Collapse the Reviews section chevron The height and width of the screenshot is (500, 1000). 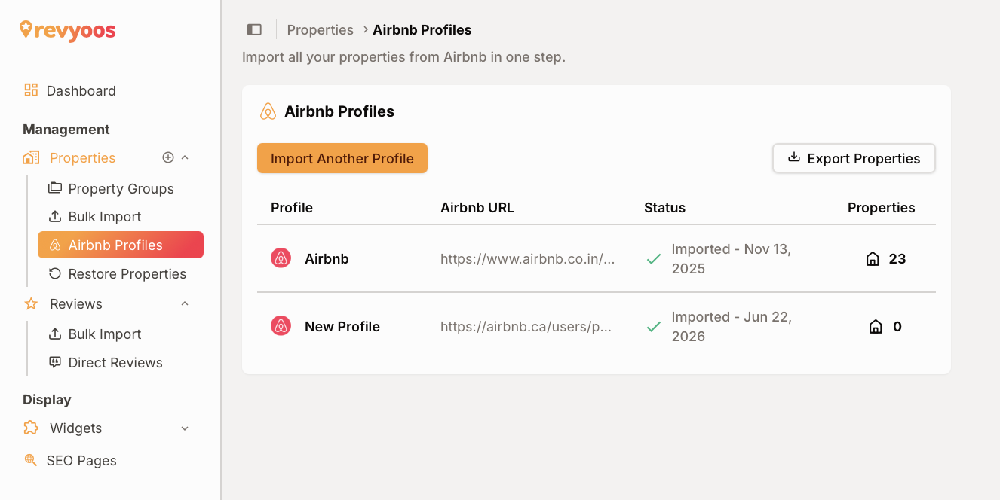[x=185, y=303]
